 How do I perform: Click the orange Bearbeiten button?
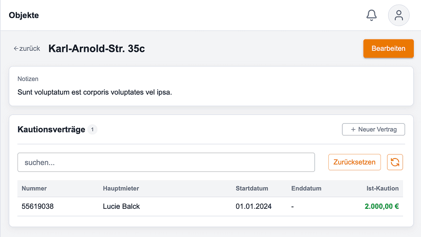388,48
